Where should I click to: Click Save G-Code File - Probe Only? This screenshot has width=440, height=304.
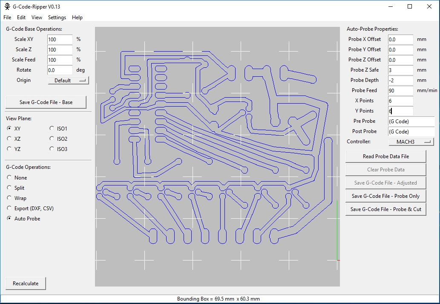(385, 196)
